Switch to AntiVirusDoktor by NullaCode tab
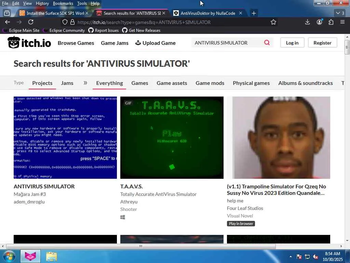This screenshot has height=263, width=350. (207, 13)
